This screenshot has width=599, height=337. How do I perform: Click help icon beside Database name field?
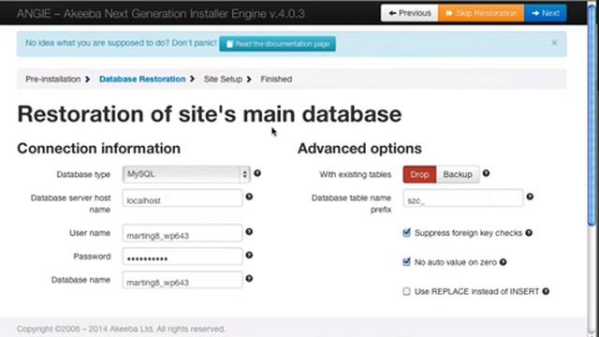pos(249,279)
